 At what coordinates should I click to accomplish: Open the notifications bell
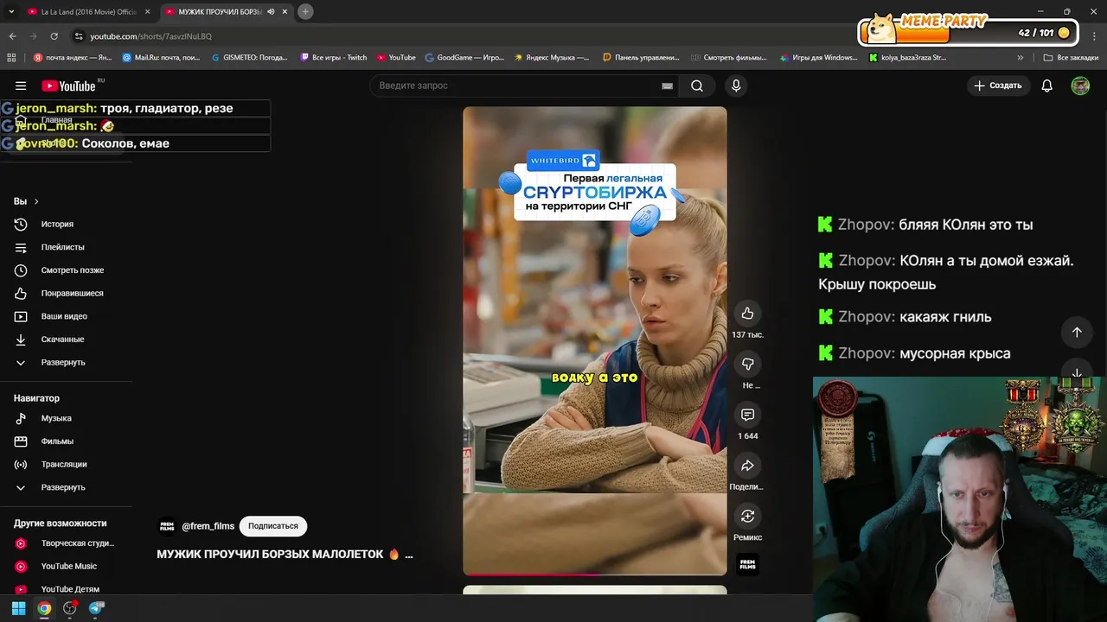pyautogui.click(x=1046, y=86)
